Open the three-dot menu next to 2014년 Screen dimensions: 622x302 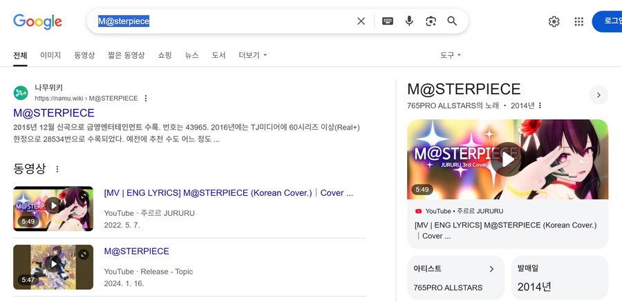(x=540, y=105)
